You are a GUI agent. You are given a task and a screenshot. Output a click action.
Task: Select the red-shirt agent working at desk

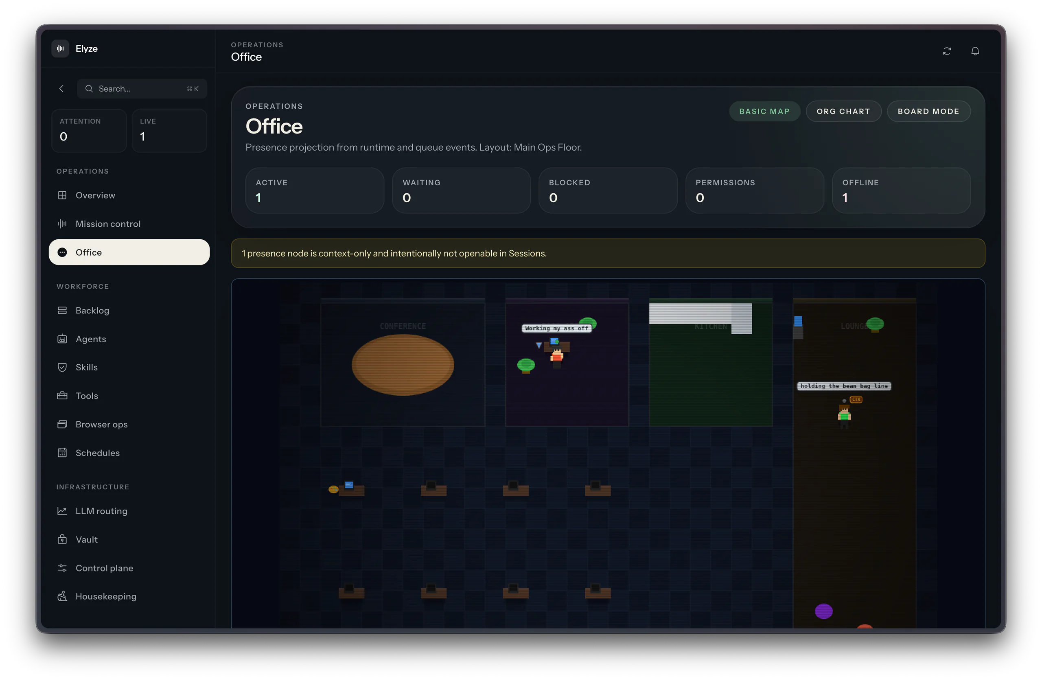(556, 356)
